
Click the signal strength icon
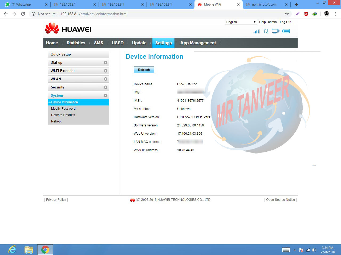click(x=257, y=31)
